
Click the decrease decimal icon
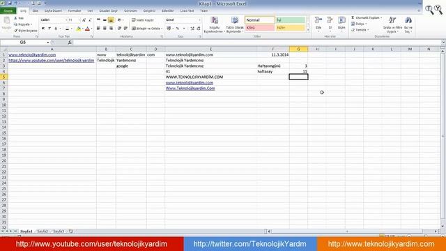(x=198, y=29)
